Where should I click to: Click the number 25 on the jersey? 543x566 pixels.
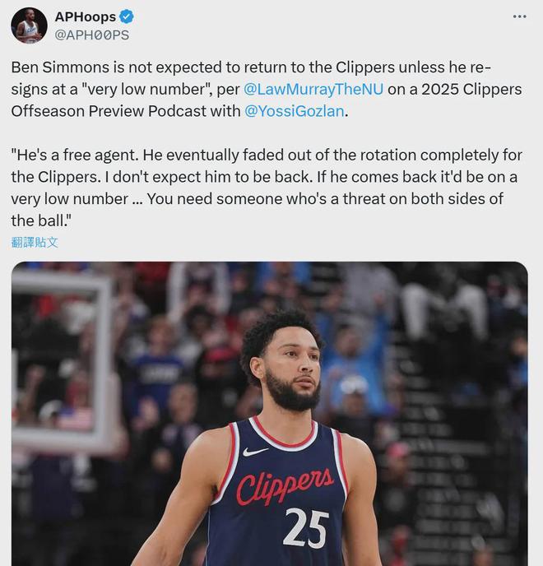point(306,528)
